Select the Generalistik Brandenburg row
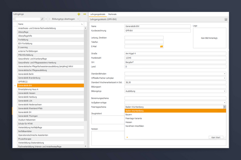The image size is (241, 160). tap(51, 78)
